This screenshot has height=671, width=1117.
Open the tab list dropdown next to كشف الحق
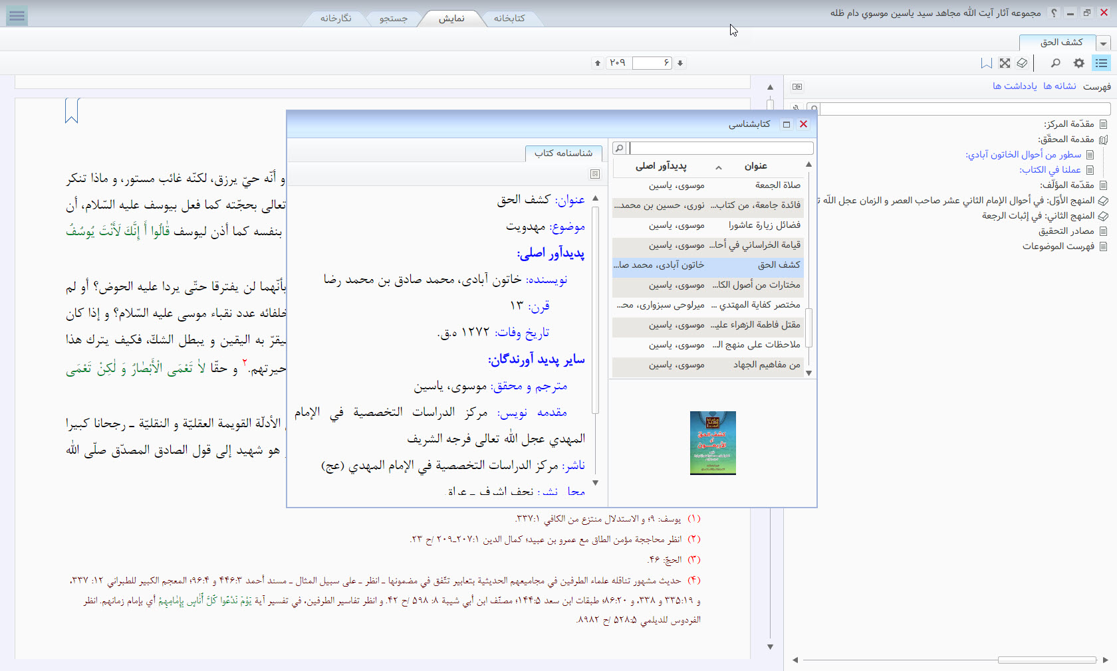coord(1104,43)
